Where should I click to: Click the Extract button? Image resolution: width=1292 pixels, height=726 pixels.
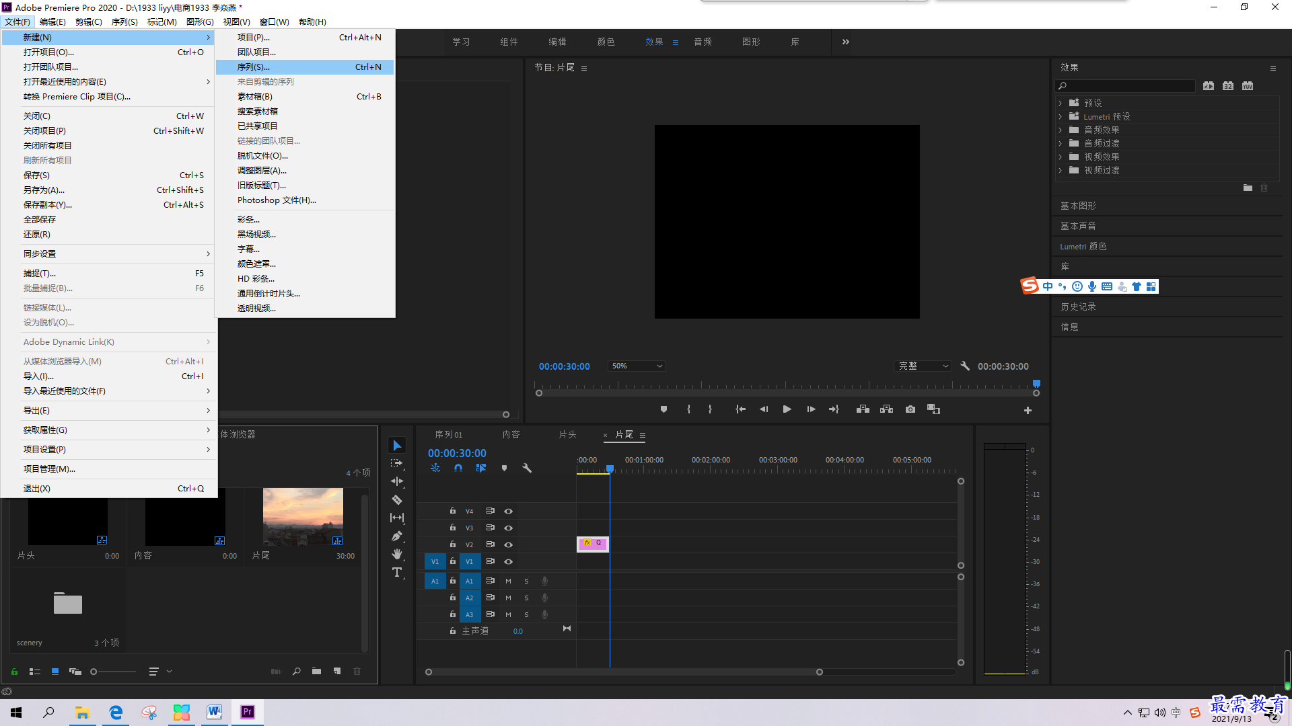[x=886, y=409]
